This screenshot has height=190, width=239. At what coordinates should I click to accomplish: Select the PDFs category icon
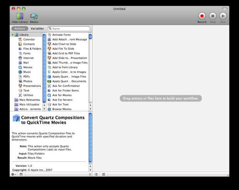[x=20, y=77]
